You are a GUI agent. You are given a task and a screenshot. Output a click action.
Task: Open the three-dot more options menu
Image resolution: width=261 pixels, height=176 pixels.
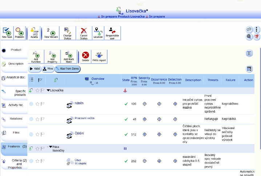[x=257, y=30]
